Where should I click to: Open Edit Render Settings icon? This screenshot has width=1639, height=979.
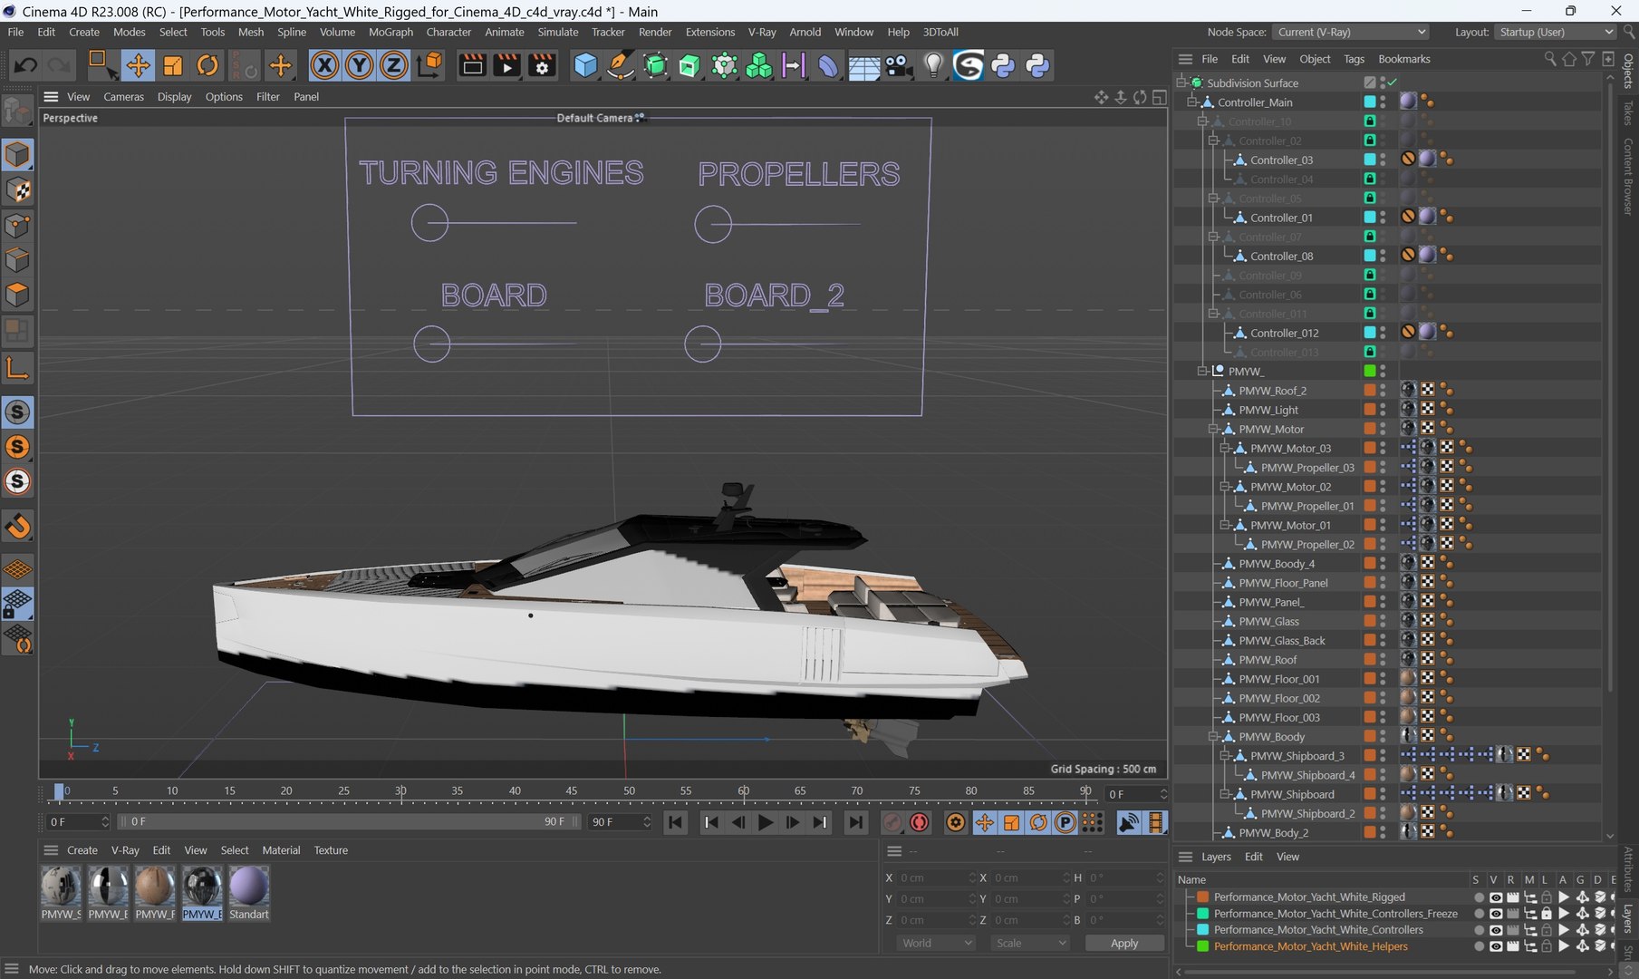(x=542, y=65)
